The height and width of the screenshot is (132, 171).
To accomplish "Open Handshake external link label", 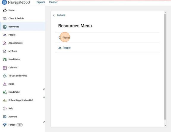I will (x=14, y=92).
